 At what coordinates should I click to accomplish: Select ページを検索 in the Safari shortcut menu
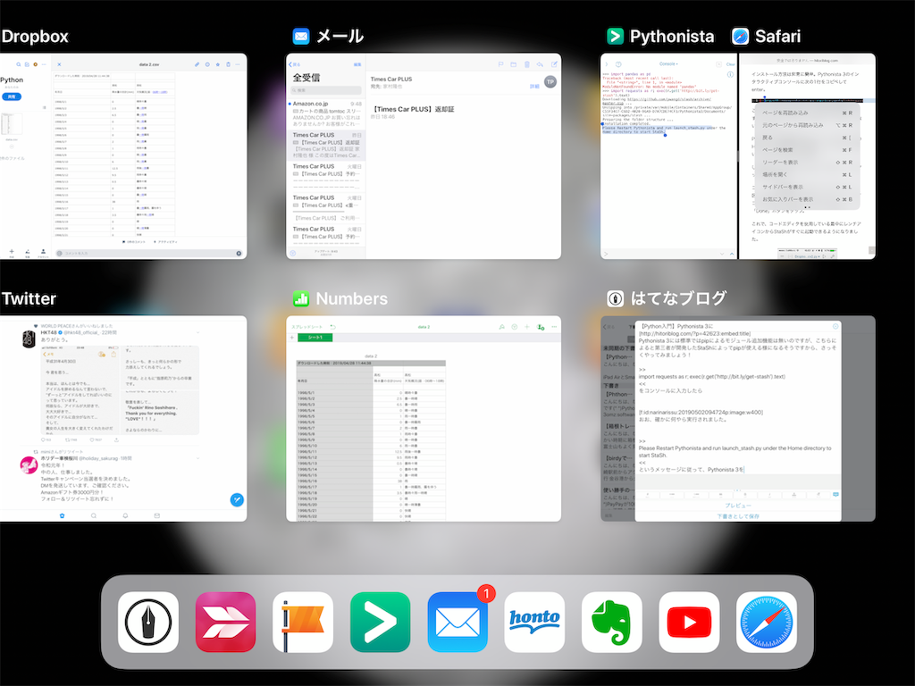tap(807, 150)
